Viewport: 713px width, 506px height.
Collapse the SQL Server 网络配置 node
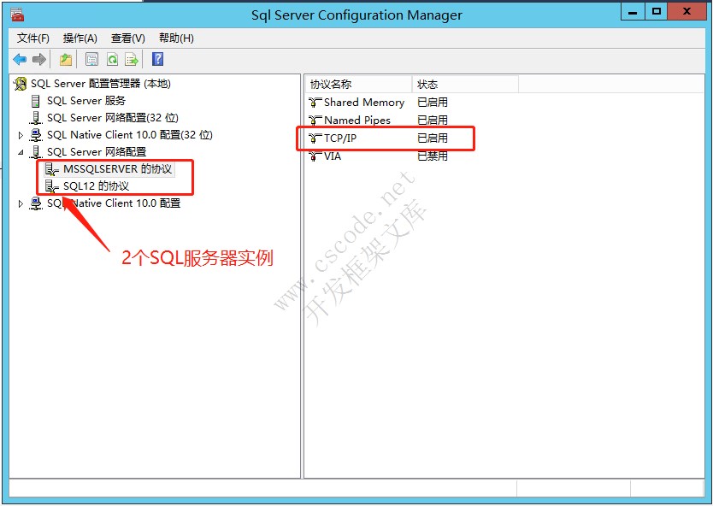pos(21,152)
